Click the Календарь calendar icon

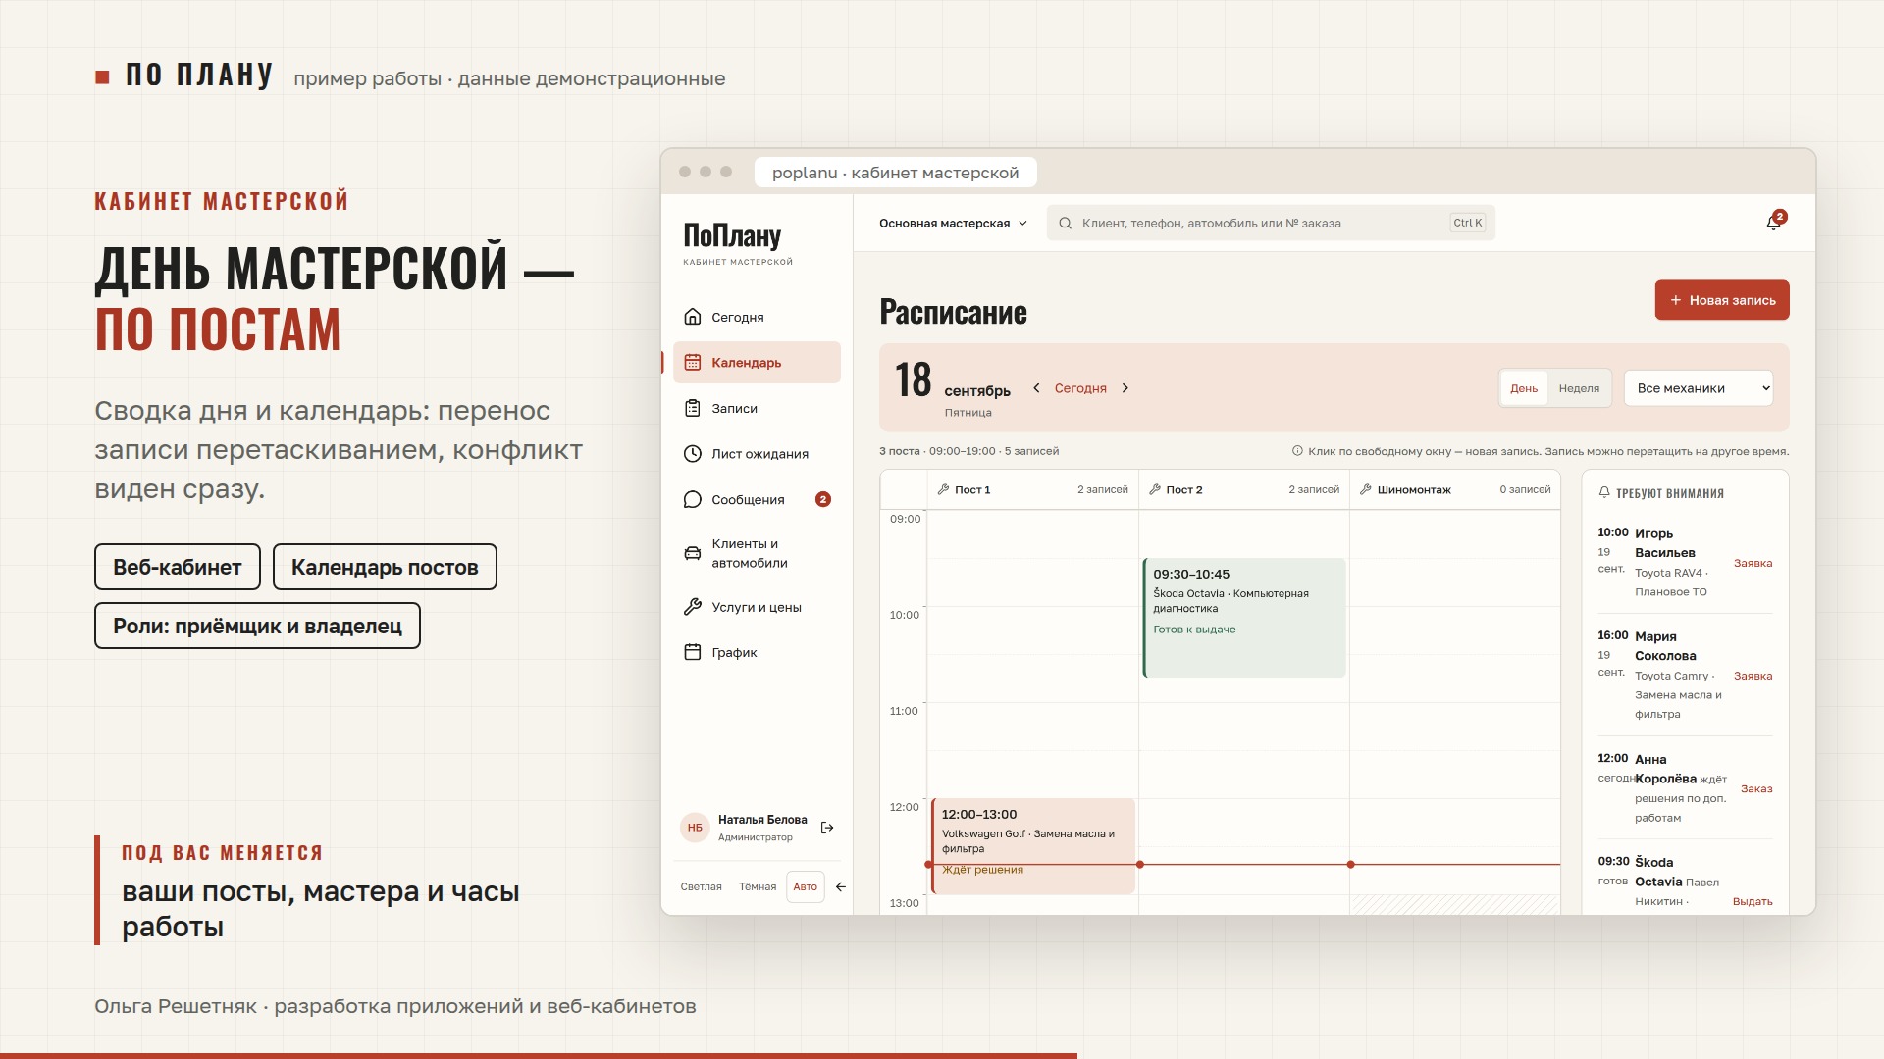click(693, 363)
